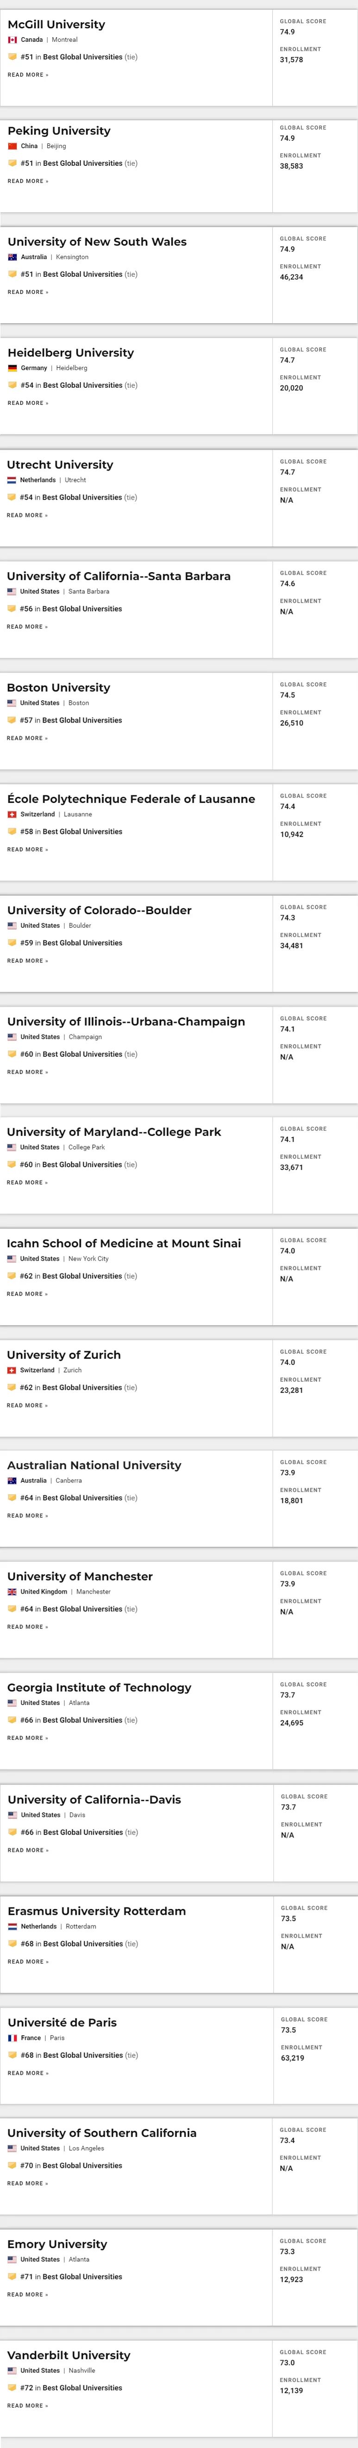358x2448 pixels.
Task: Open the Georgia Institute of Technology page
Action: pyautogui.click(x=100, y=1688)
